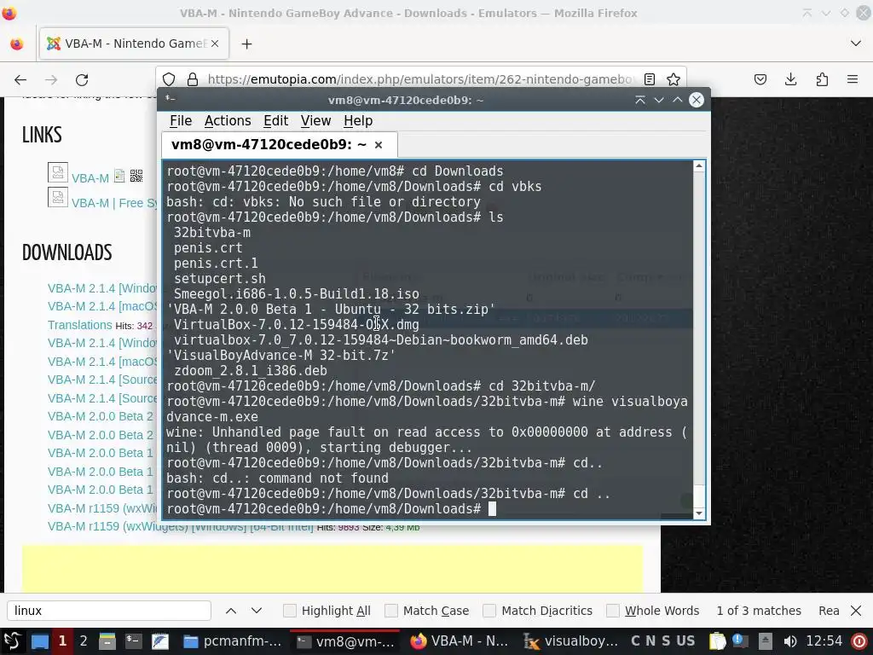This screenshot has height=655, width=873.
Task: Switch to workspace 2
Action: (x=84, y=641)
